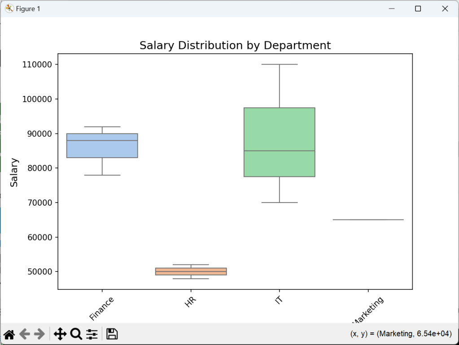459x345 pixels.
Task: Go forward to the next view
Action: [x=39, y=334]
